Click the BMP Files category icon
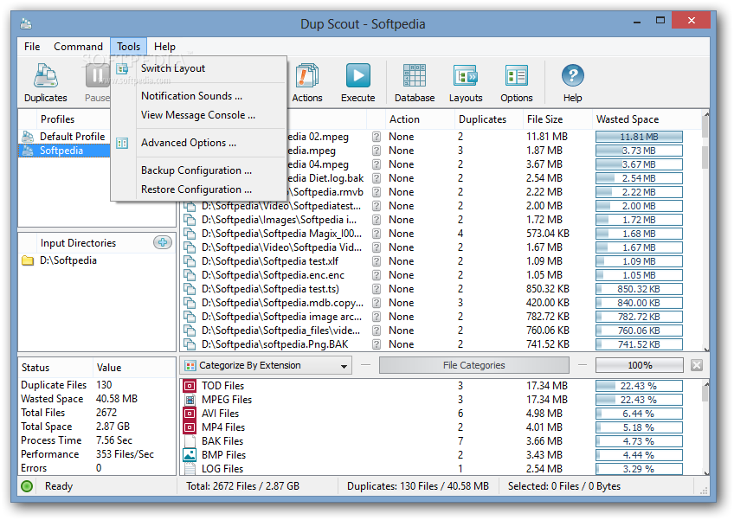 click(190, 455)
